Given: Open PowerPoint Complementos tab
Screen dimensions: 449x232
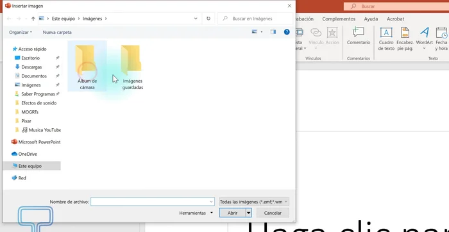Looking at the screenshot, I should tap(339, 19).
